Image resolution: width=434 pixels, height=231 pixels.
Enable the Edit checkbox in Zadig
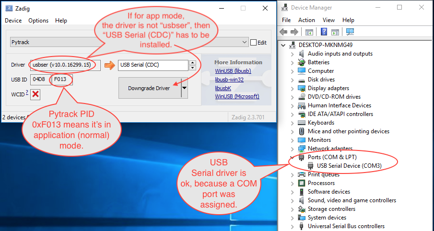coord(254,43)
